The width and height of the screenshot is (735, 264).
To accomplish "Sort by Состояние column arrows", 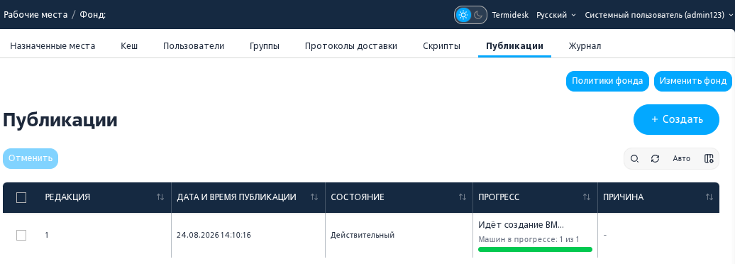I will tap(462, 197).
